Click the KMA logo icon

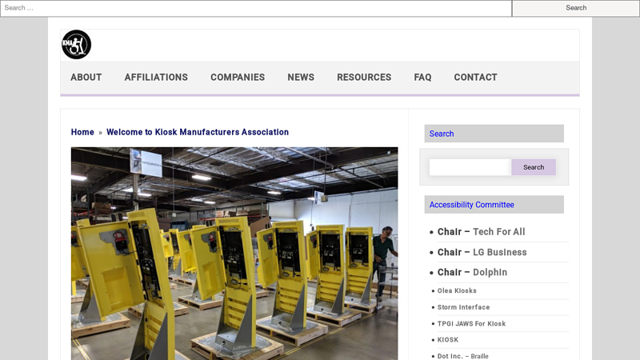(76, 45)
